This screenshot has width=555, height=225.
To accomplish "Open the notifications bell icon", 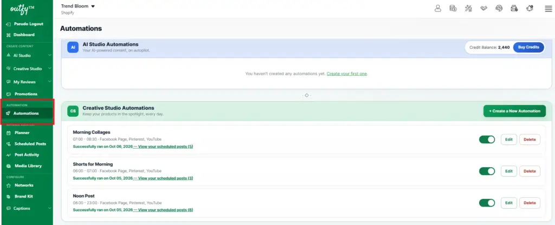I will coord(530,9).
